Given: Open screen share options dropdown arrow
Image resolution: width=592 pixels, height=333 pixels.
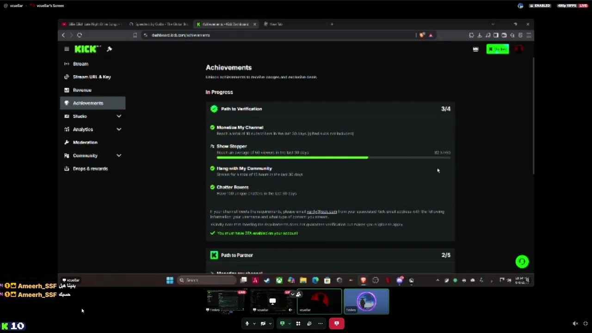Looking at the screenshot, I should tap(289, 324).
